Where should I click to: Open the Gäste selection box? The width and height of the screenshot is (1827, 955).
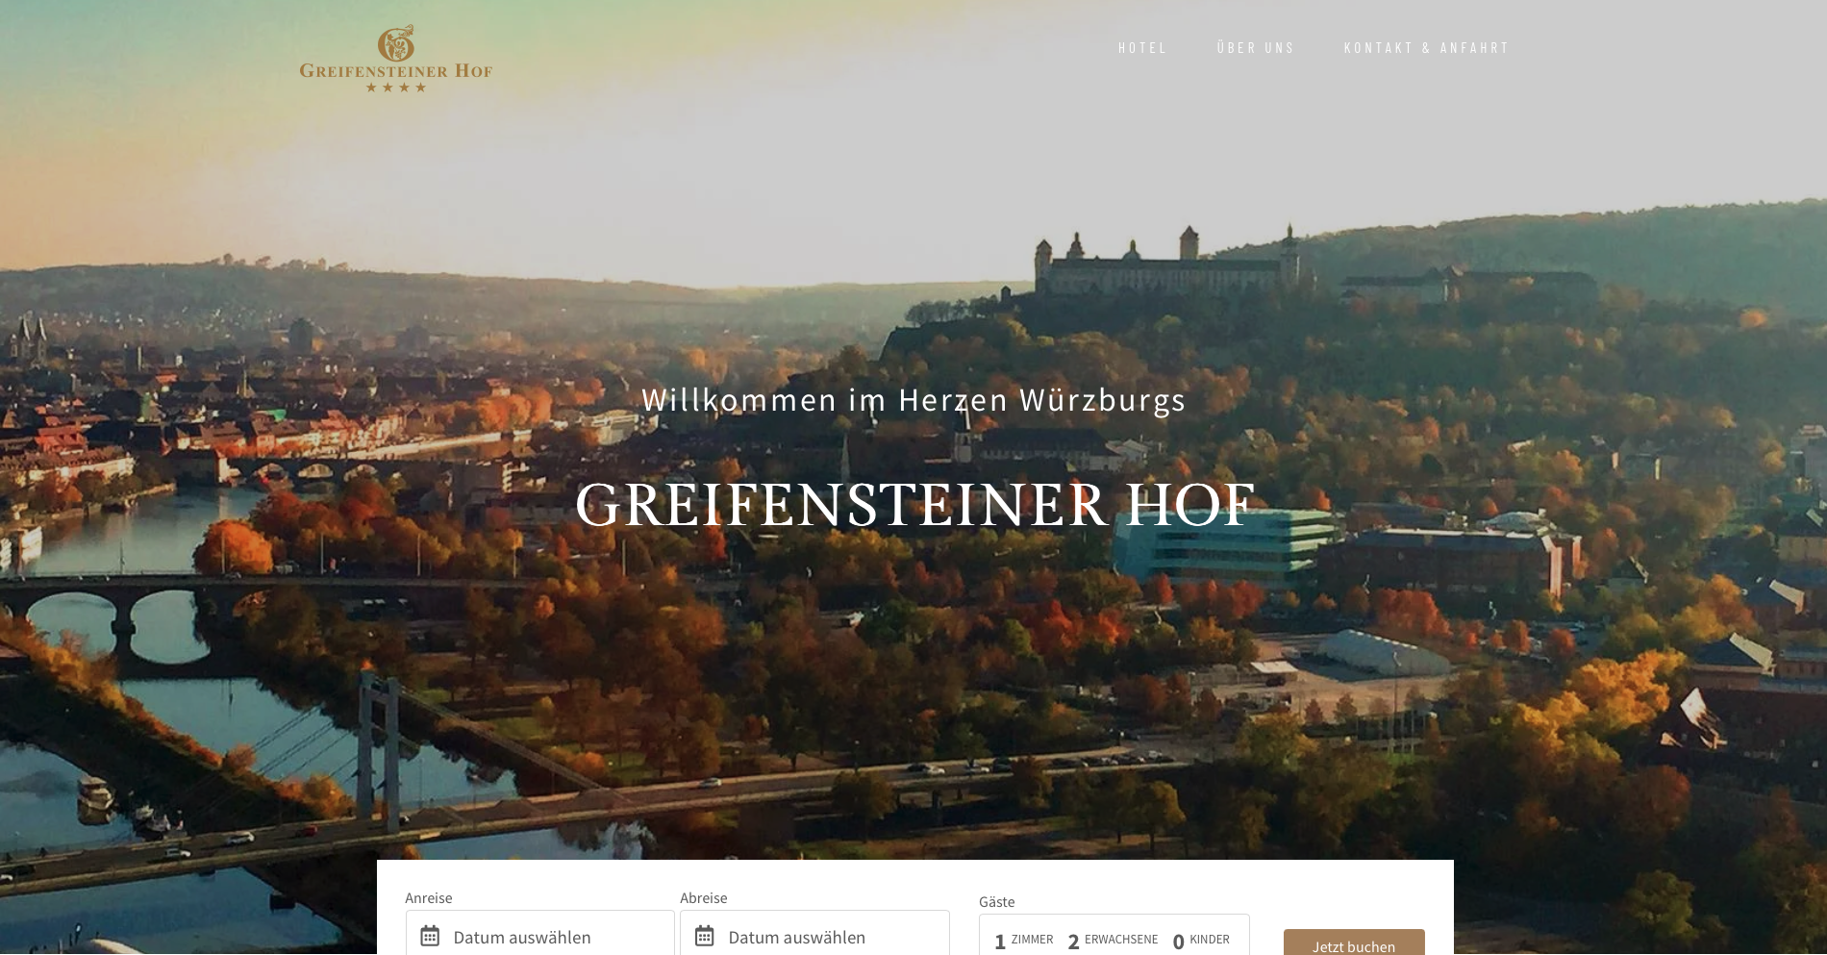(1114, 935)
